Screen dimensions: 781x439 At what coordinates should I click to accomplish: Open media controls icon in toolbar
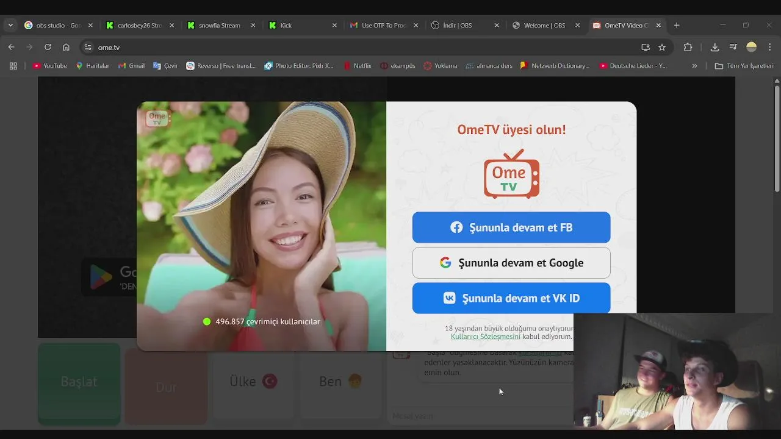click(733, 47)
